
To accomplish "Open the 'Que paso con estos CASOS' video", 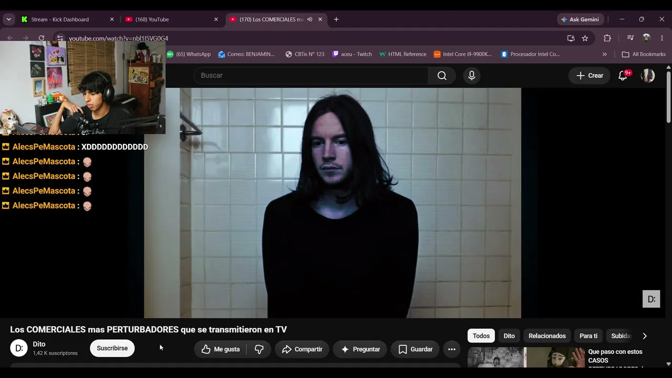I will [615, 356].
